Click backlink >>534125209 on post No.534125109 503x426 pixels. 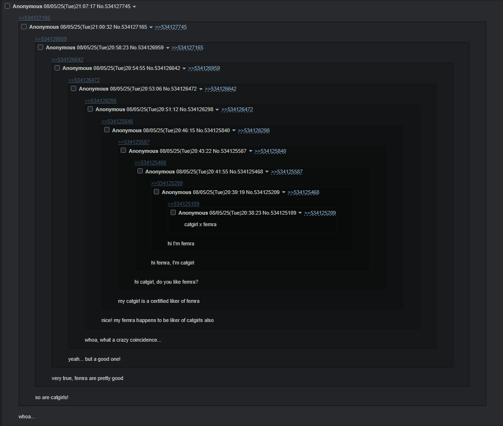coord(320,213)
